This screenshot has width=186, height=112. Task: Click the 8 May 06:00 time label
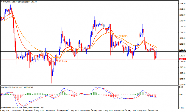(28, 111)
